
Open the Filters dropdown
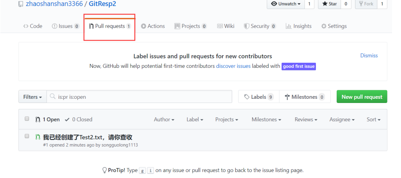(x=32, y=97)
